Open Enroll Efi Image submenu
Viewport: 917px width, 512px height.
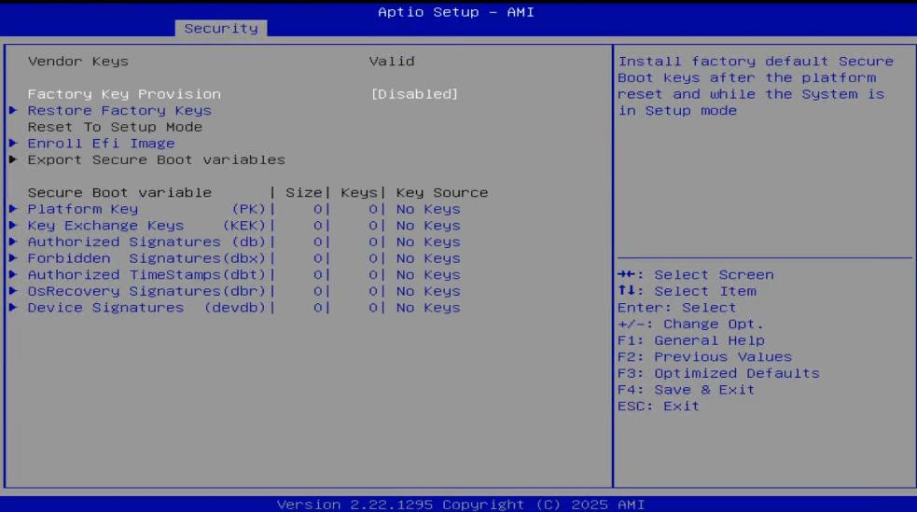[x=101, y=144]
